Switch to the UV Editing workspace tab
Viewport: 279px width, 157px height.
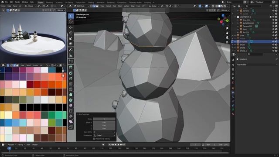[69, 3]
